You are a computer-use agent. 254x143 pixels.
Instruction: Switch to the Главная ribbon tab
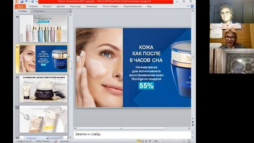33,6
